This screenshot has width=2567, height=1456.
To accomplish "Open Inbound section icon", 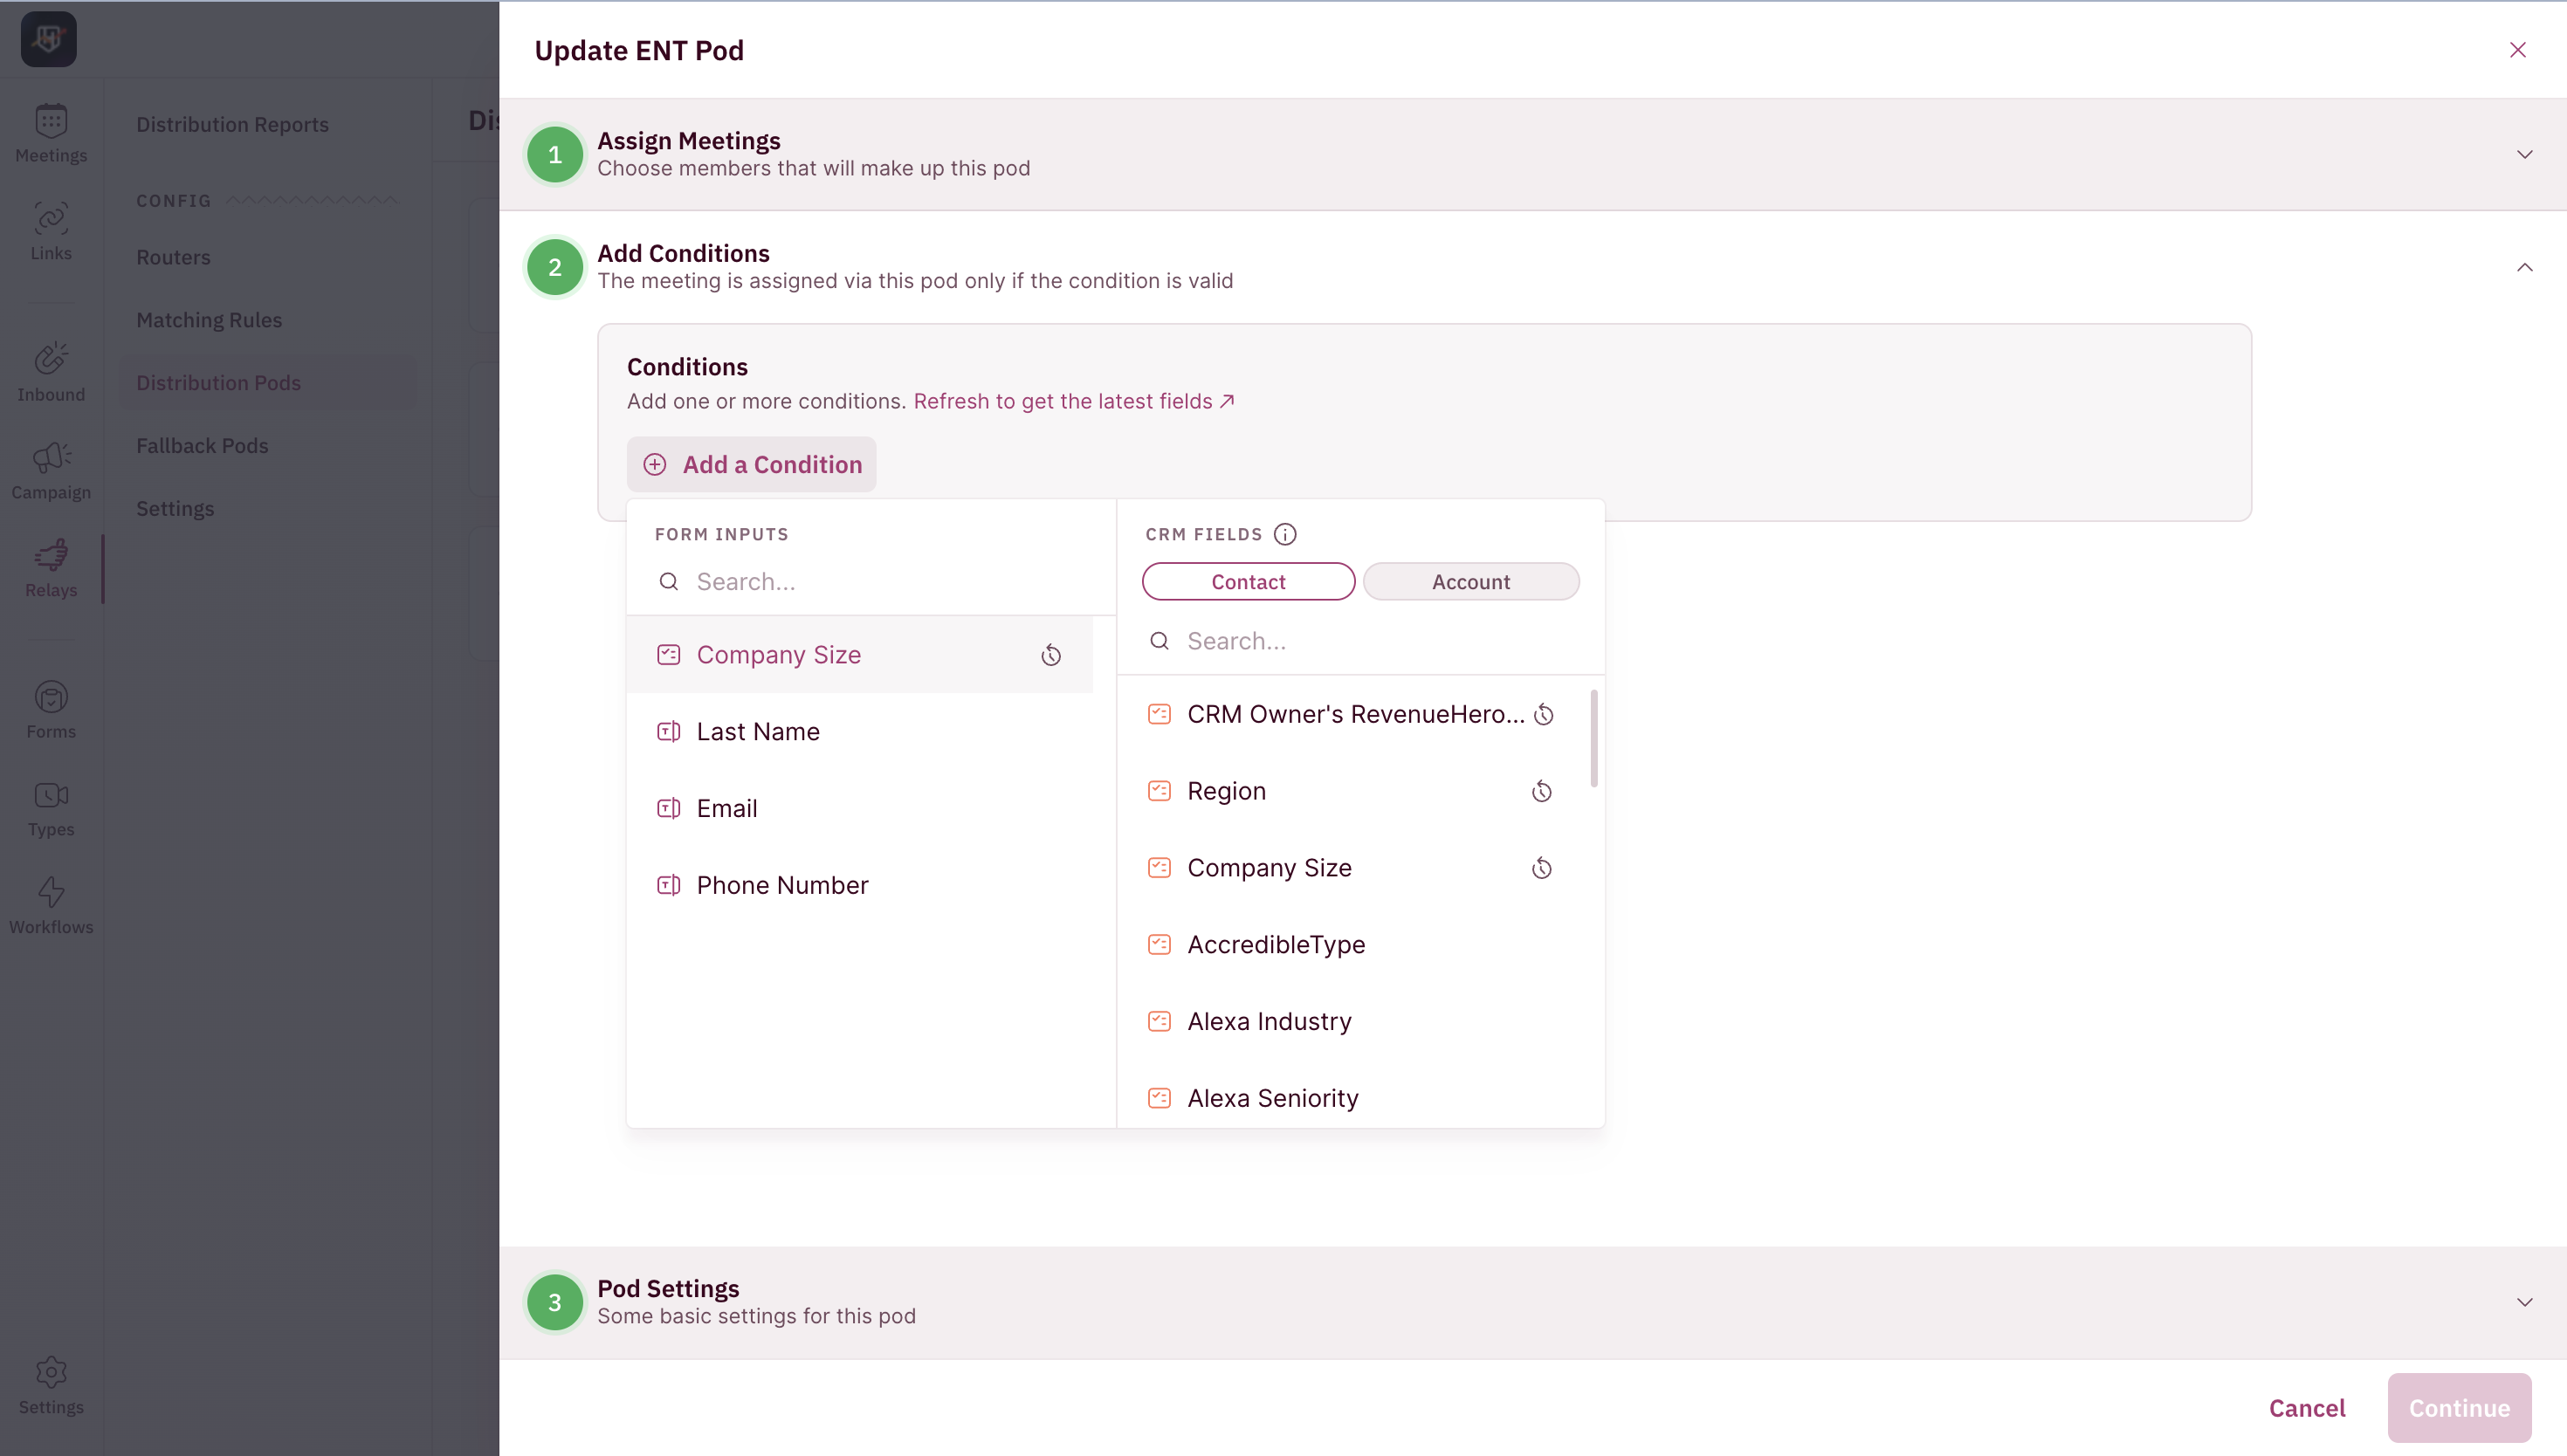I will [x=51, y=358].
